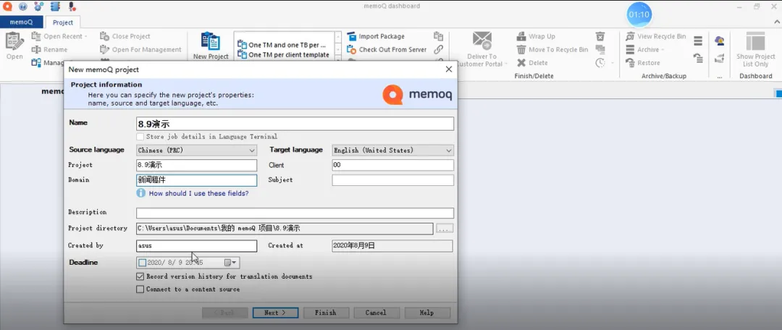The image size is (782, 330).
Task: Click the Name input field
Action: [295, 124]
